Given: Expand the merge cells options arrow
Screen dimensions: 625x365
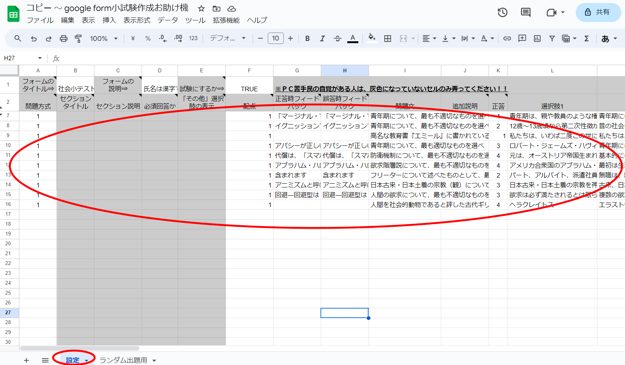Looking at the screenshot, I should tap(413, 38).
